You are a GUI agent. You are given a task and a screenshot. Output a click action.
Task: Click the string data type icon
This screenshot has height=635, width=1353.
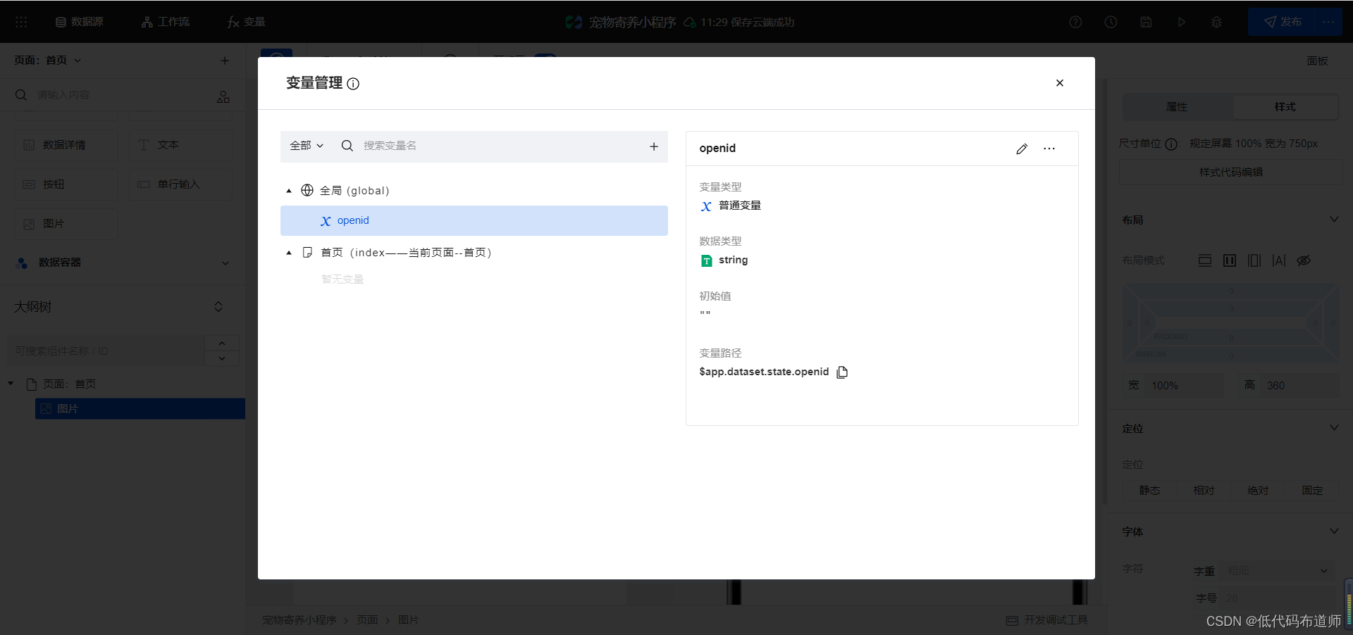click(x=706, y=260)
